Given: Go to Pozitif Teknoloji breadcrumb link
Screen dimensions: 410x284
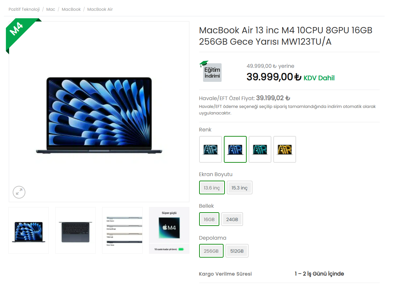Looking at the screenshot, I should point(24,9).
